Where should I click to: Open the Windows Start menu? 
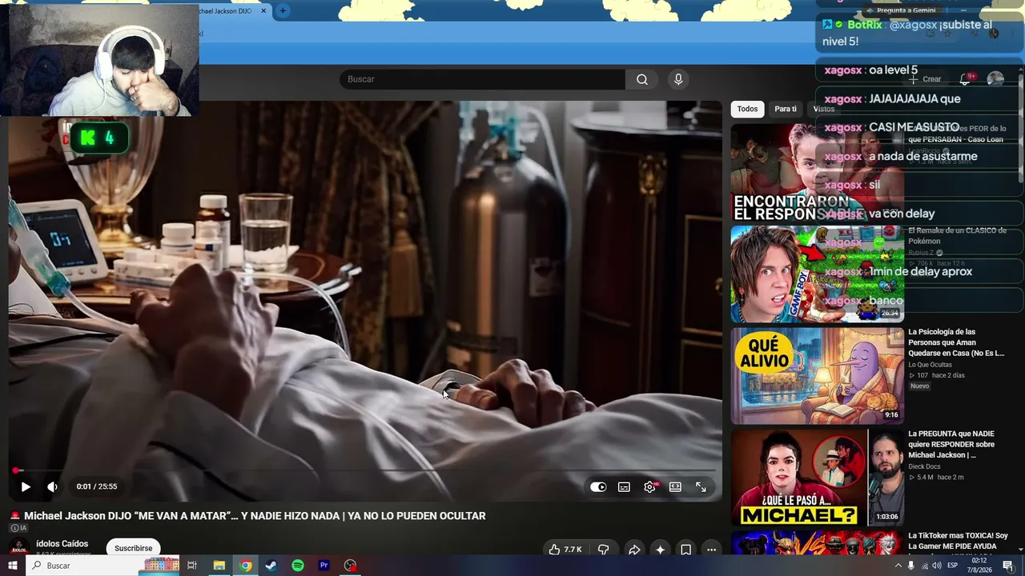pyautogui.click(x=13, y=566)
